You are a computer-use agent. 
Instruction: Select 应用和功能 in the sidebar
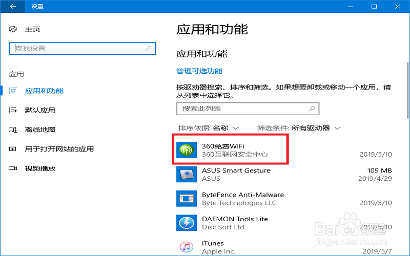pyautogui.click(x=44, y=91)
